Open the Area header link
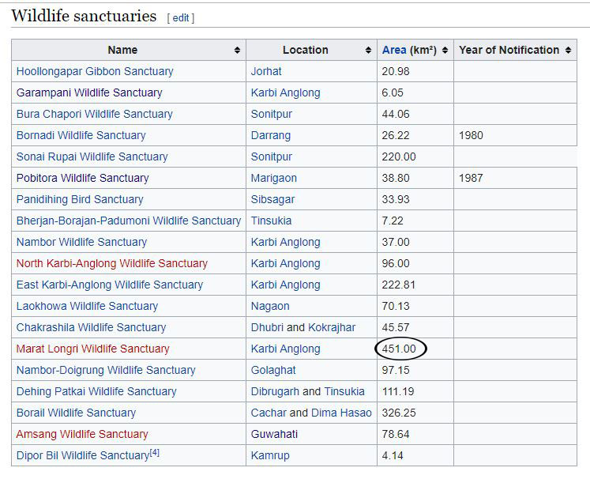This screenshot has width=590, height=479. 394,50
